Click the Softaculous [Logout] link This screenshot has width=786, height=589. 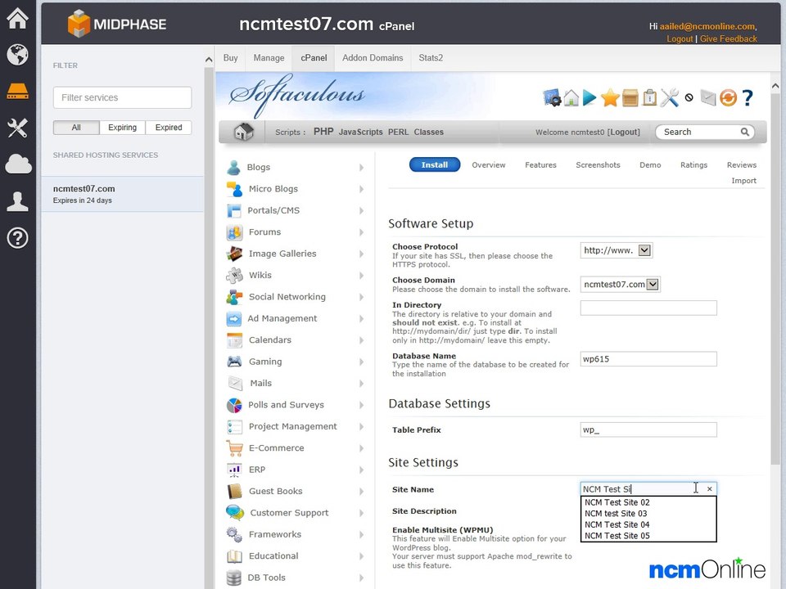click(x=624, y=132)
